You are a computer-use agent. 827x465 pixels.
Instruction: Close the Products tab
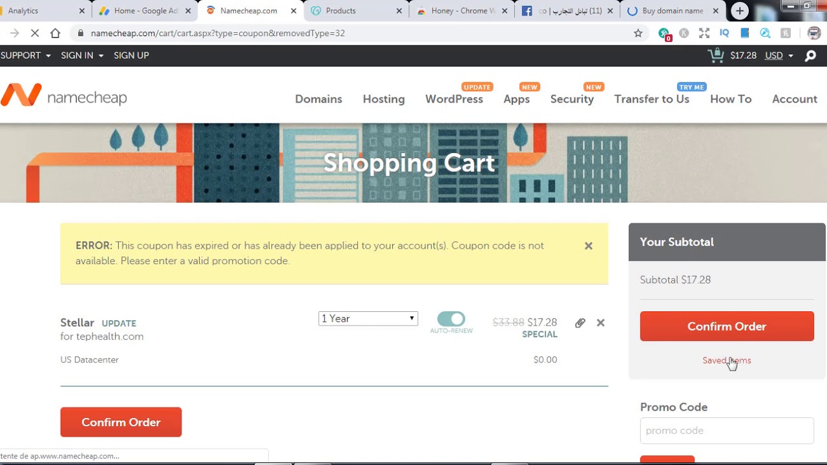399,11
